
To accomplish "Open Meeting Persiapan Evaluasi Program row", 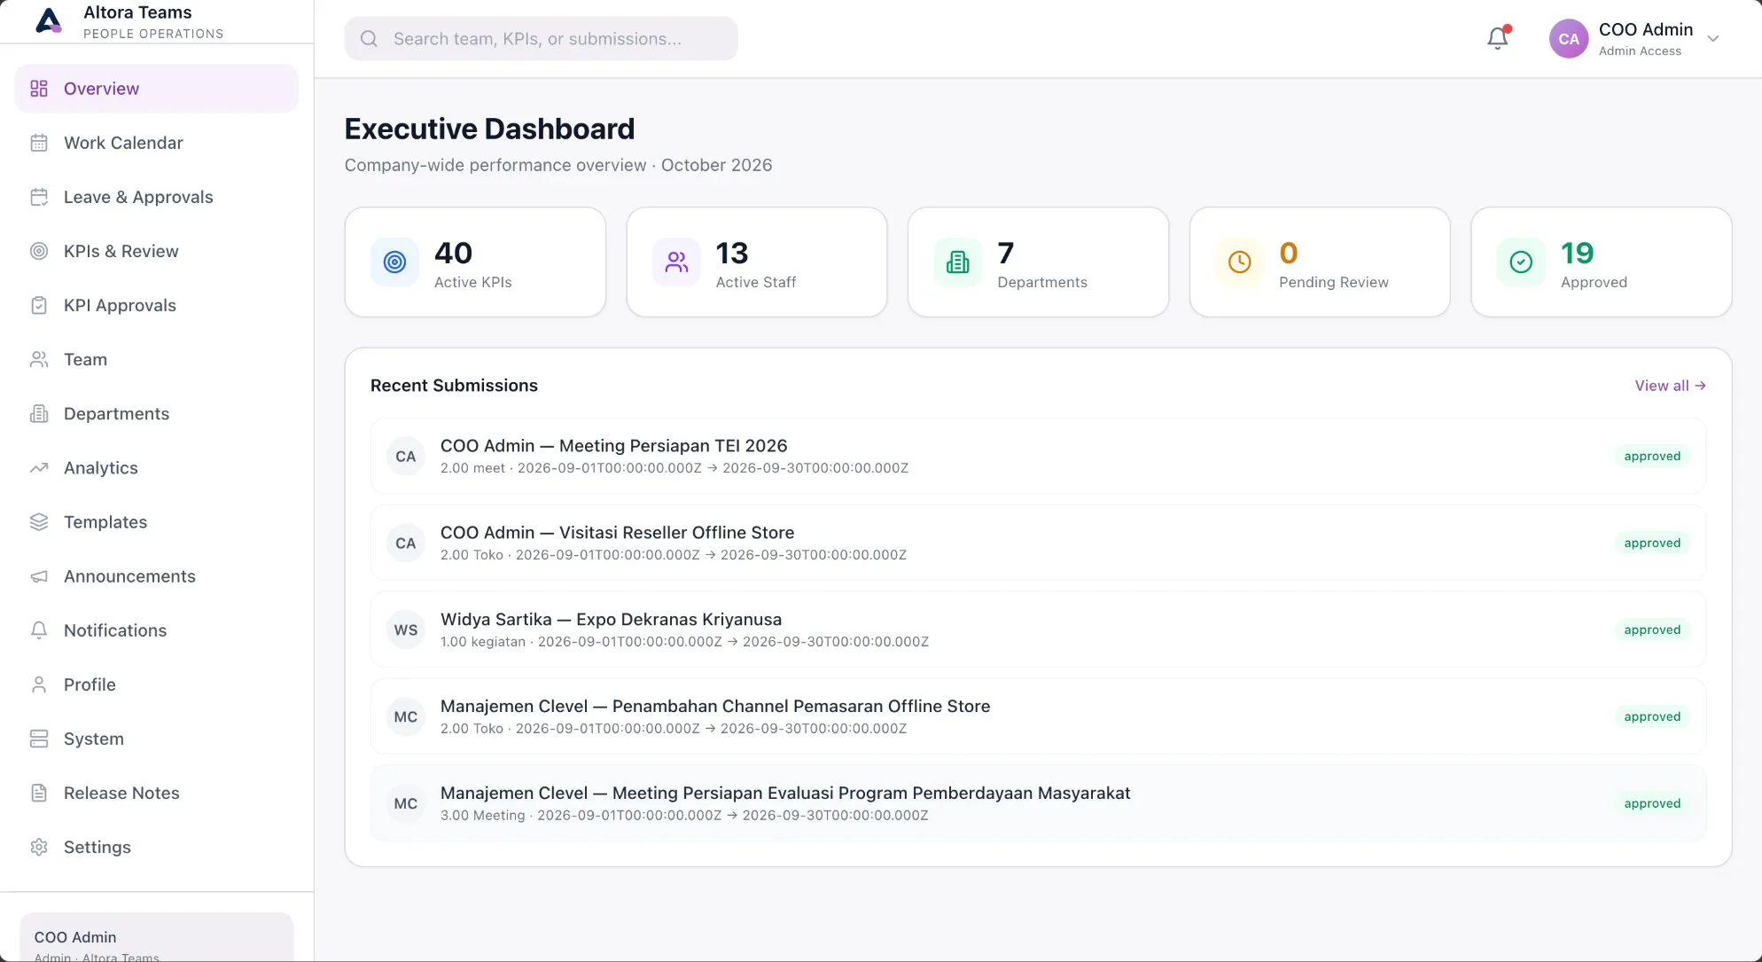I will click(x=1038, y=803).
